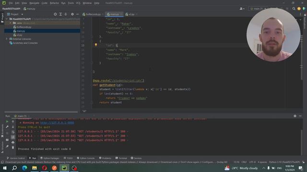Open the main run configuration dropdown

point(258,9)
